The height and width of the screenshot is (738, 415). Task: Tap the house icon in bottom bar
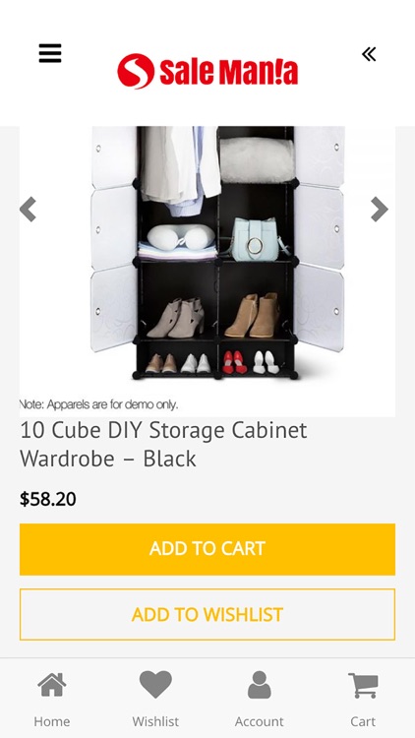(52, 685)
